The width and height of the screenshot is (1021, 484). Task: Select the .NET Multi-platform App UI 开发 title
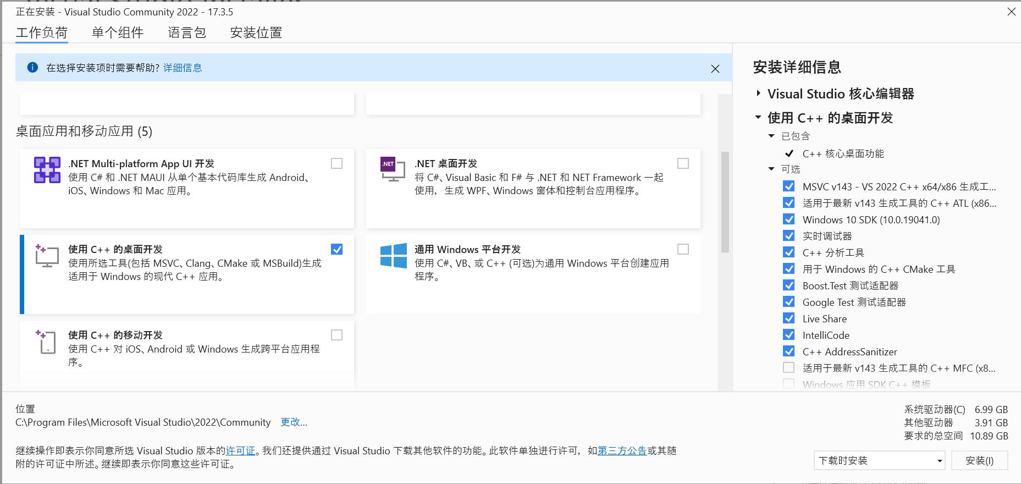[141, 163]
